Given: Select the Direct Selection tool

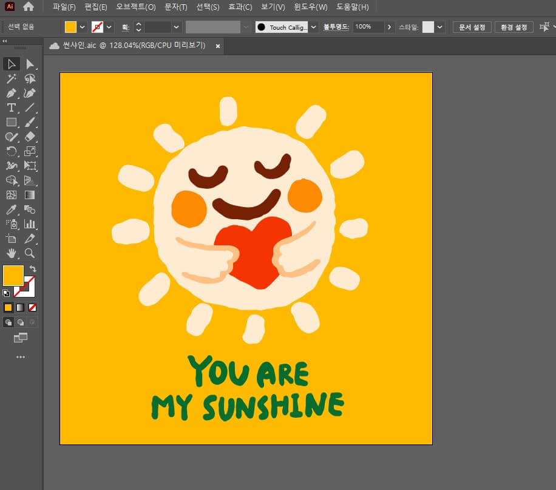Looking at the screenshot, I should (30, 64).
